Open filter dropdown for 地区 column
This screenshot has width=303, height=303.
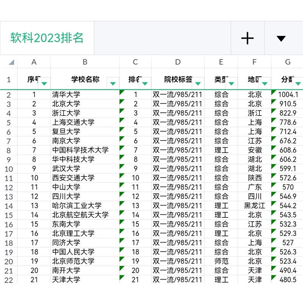[265, 83]
